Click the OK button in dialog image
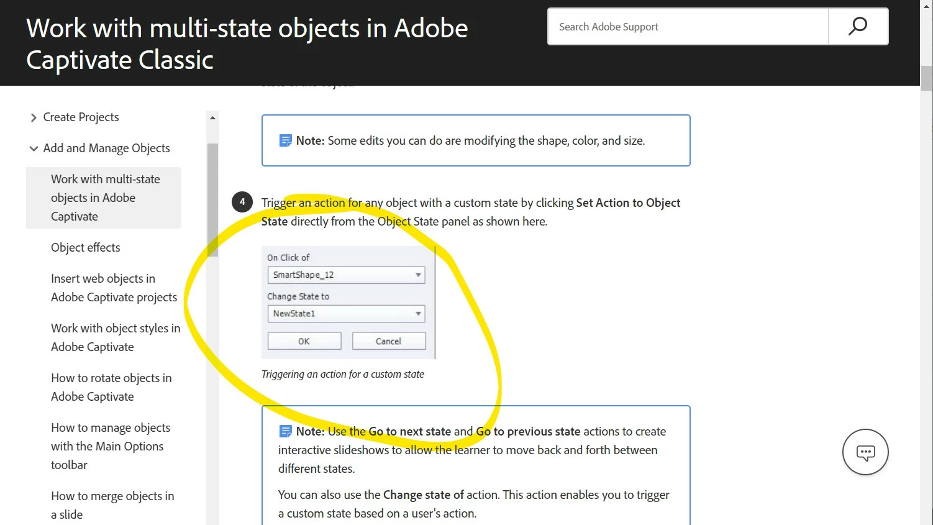The image size is (933, 525). pos(304,341)
